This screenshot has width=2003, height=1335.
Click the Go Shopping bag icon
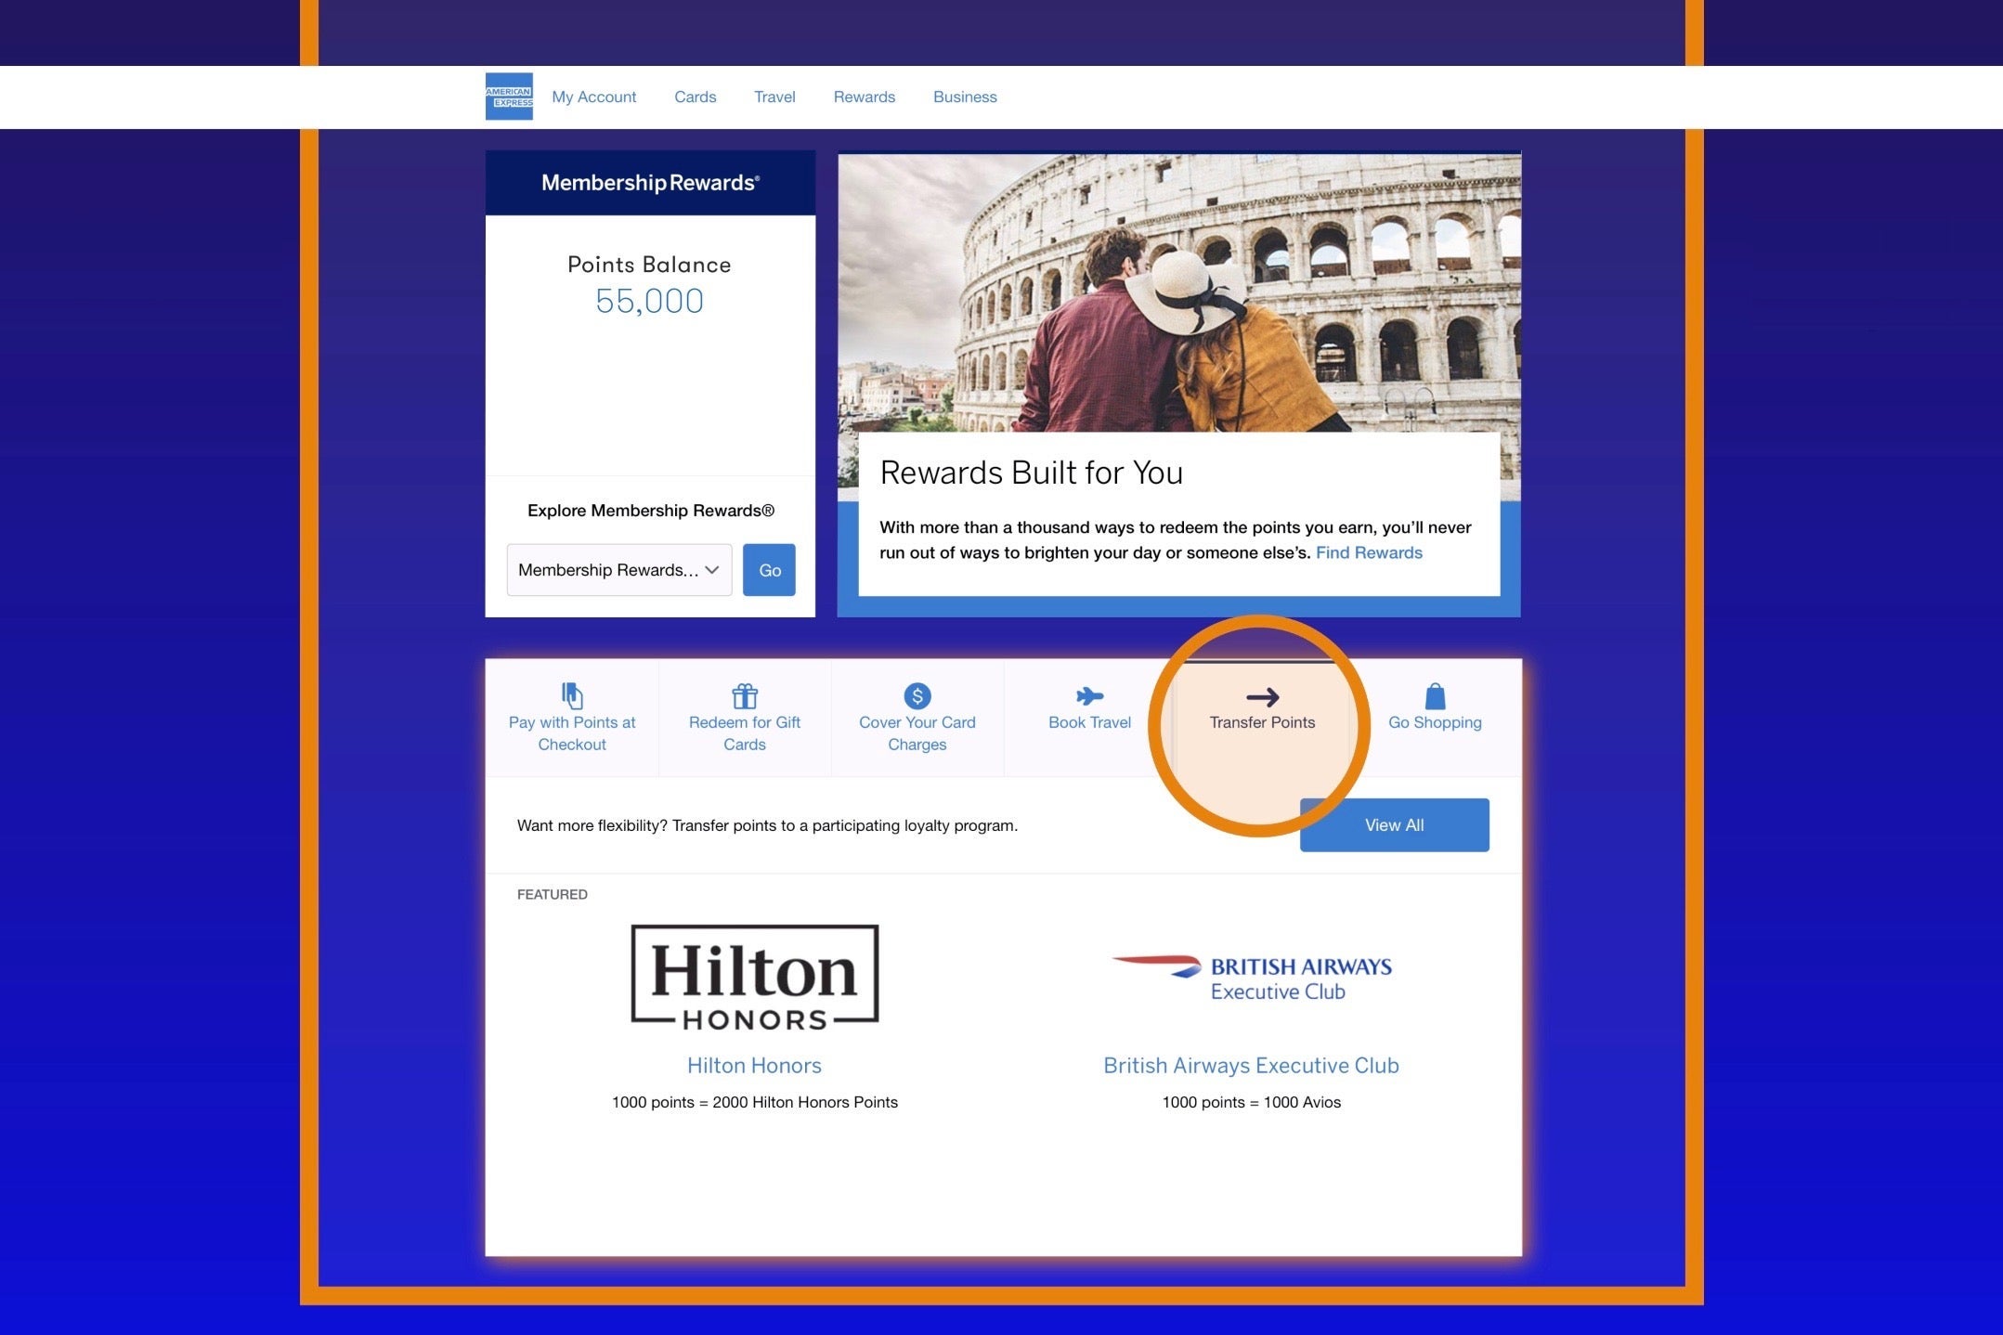(1435, 695)
